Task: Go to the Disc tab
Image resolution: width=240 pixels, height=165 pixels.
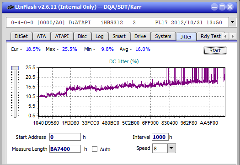Action: coord(82,36)
